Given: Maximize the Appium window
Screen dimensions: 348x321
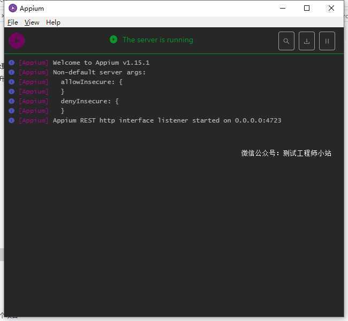Looking at the screenshot, I should 307,8.
